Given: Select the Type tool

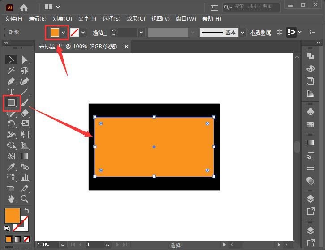Looking at the screenshot, I should coord(11,92).
